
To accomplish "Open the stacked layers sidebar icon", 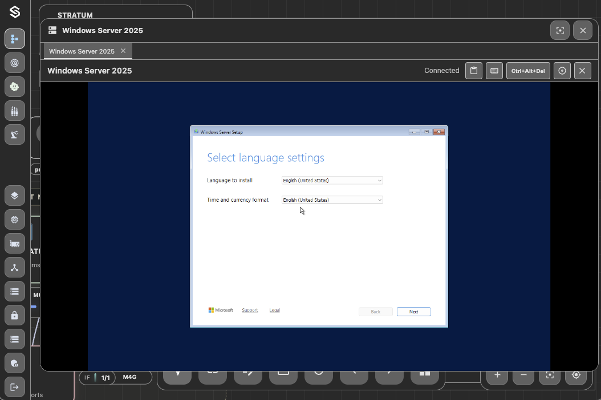I will coord(15,195).
